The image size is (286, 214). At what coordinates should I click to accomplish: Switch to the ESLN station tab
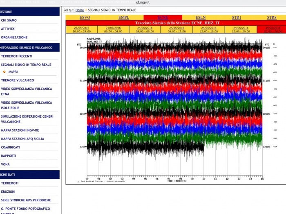point(201,18)
